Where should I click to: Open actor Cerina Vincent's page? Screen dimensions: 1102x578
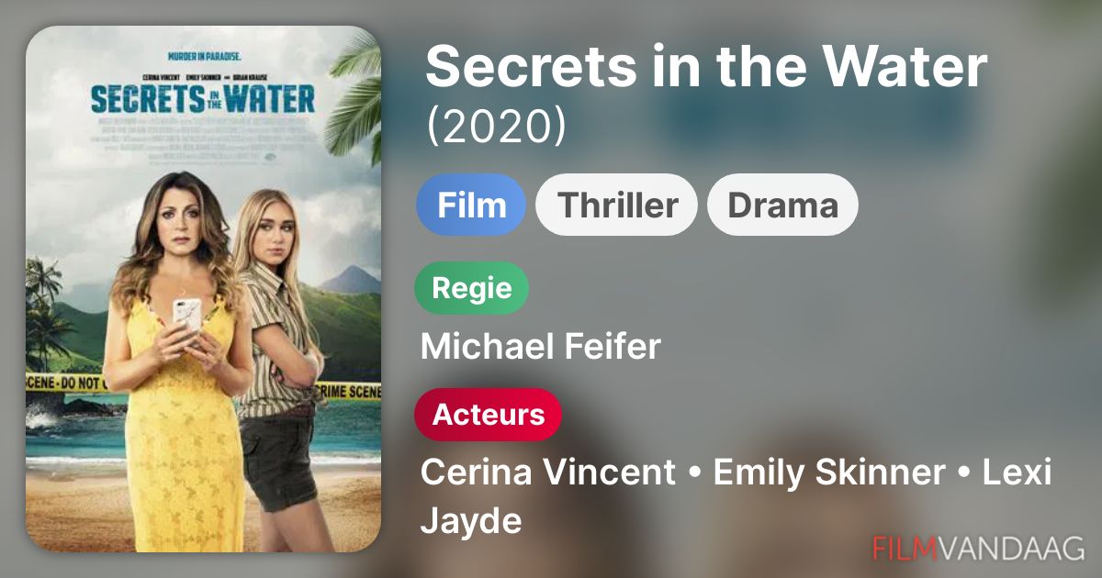pos(548,473)
